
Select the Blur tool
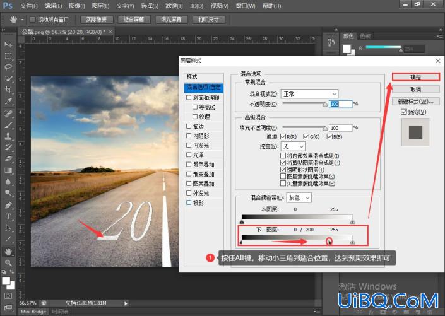tap(8, 182)
